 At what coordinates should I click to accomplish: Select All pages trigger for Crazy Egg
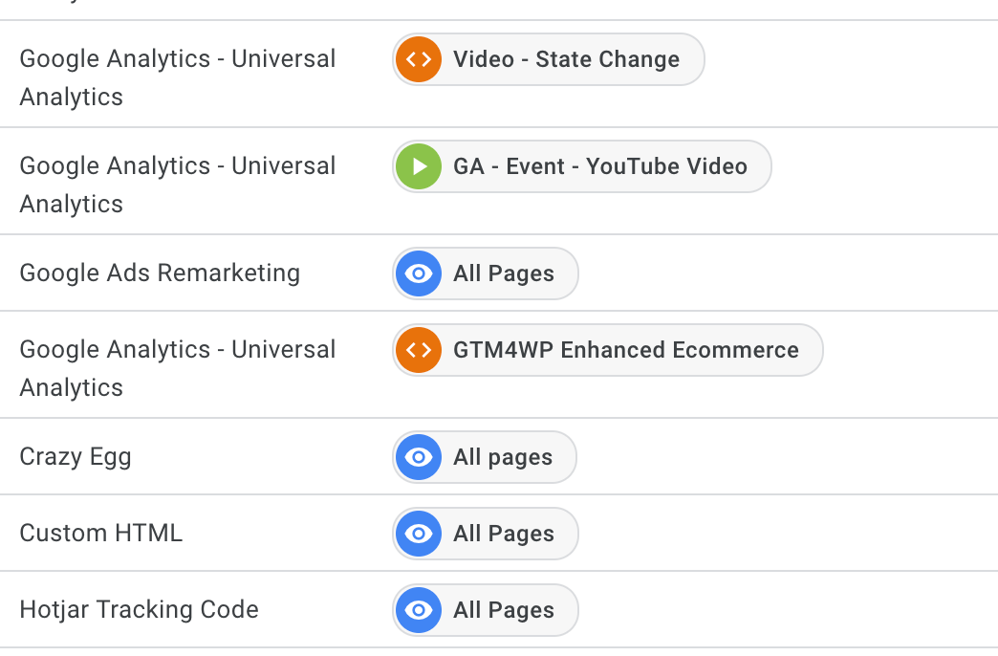pos(485,457)
